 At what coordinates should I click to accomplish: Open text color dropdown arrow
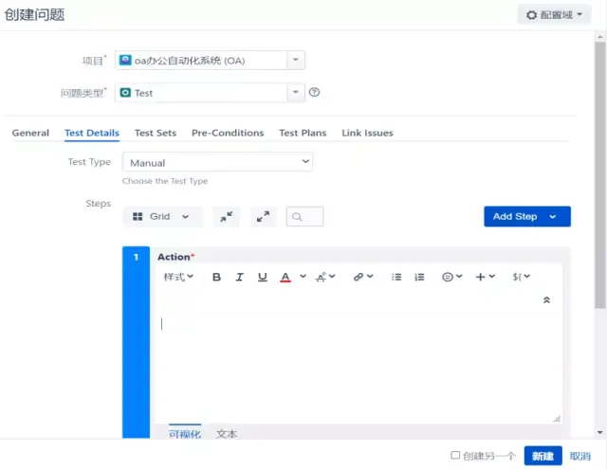pyautogui.click(x=303, y=276)
